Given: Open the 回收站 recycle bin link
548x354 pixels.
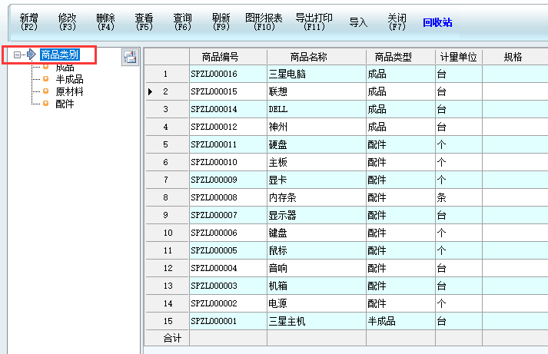Looking at the screenshot, I should (x=437, y=22).
